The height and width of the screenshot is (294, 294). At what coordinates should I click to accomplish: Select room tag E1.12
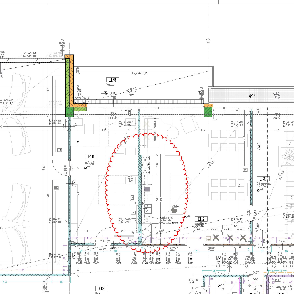pyautogui.click(x=201, y=219)
